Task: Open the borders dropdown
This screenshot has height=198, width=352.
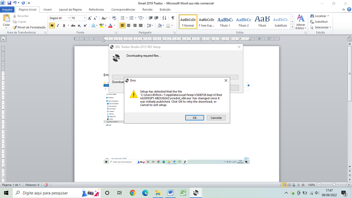Action: coord(172,25)
